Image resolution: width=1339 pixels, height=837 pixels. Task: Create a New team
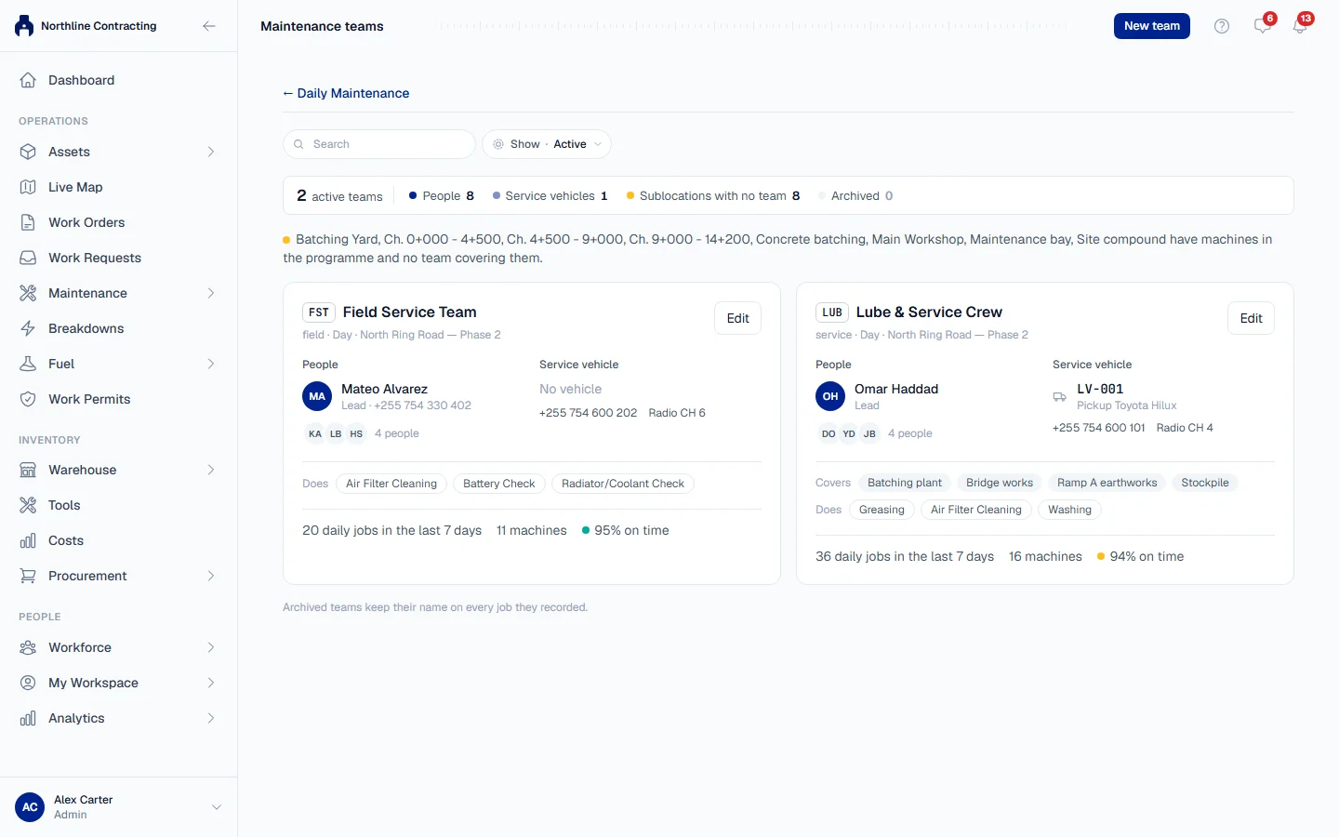pyautogui.click(x=1152, y=26)
